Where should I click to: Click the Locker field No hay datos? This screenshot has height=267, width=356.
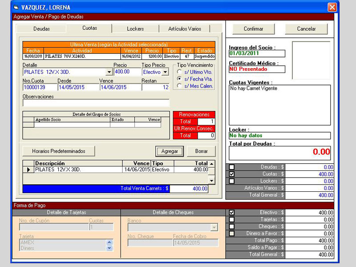coord(280,136)
